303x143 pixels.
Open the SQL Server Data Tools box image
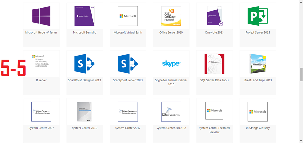click(214, 64)
